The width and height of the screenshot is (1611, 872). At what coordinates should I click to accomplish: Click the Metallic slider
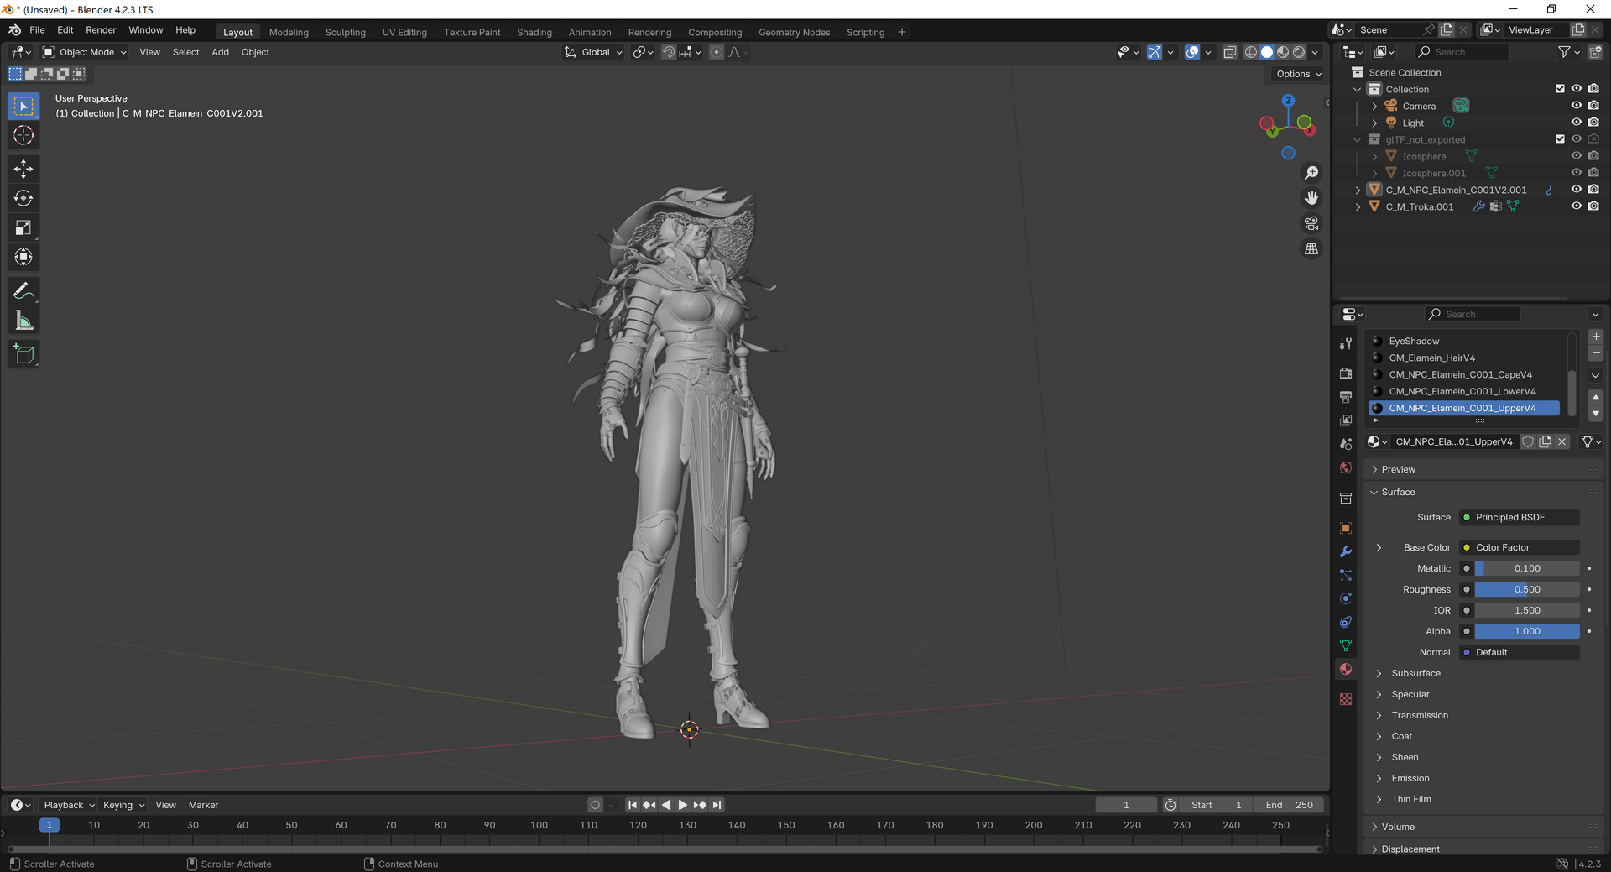[1527, 568]
